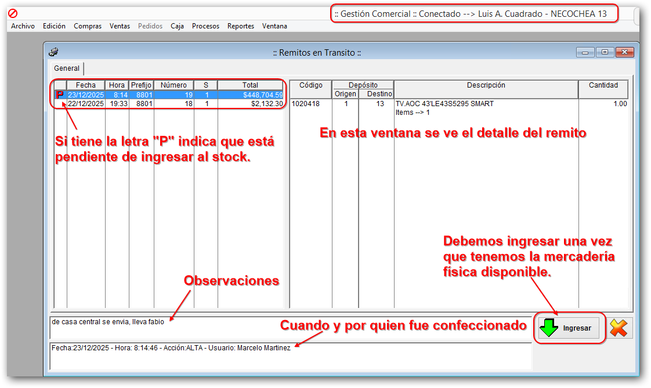This screenshot has height=388, width=651.
Task: Open the Caja menu
Action: point(177,26)
